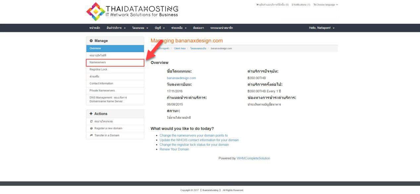Open ระบบแนะนำสมาชิก in the navigation bar
The width and height of the screenshot is (420, 194).
tap(221, 28)
